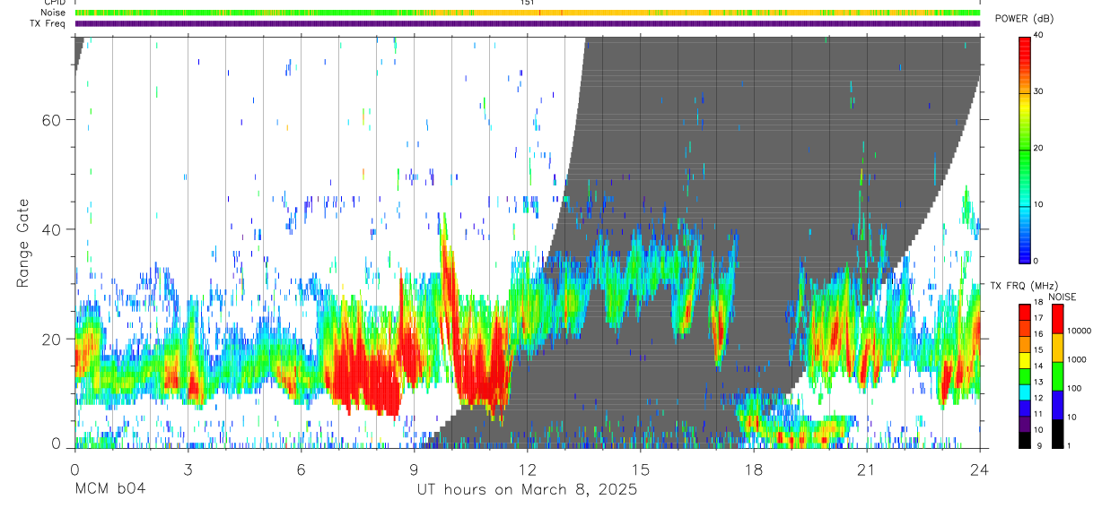Select the 12 UT hour tick label
This screenshot has height=508, width=1102.
[527, 469]
